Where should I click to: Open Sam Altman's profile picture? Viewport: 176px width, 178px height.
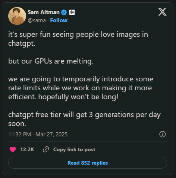coord(17,16)
